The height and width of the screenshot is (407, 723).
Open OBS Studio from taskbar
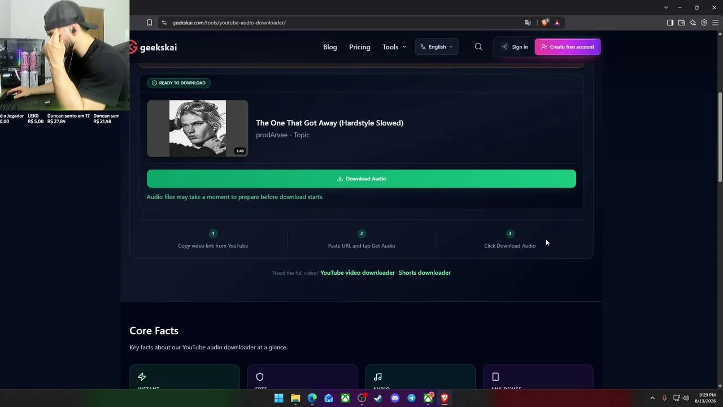pyautogui.click(x=362, y=398)
